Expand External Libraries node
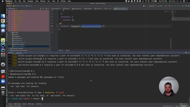Screen dimensions: 190x107 pos(9,48)
